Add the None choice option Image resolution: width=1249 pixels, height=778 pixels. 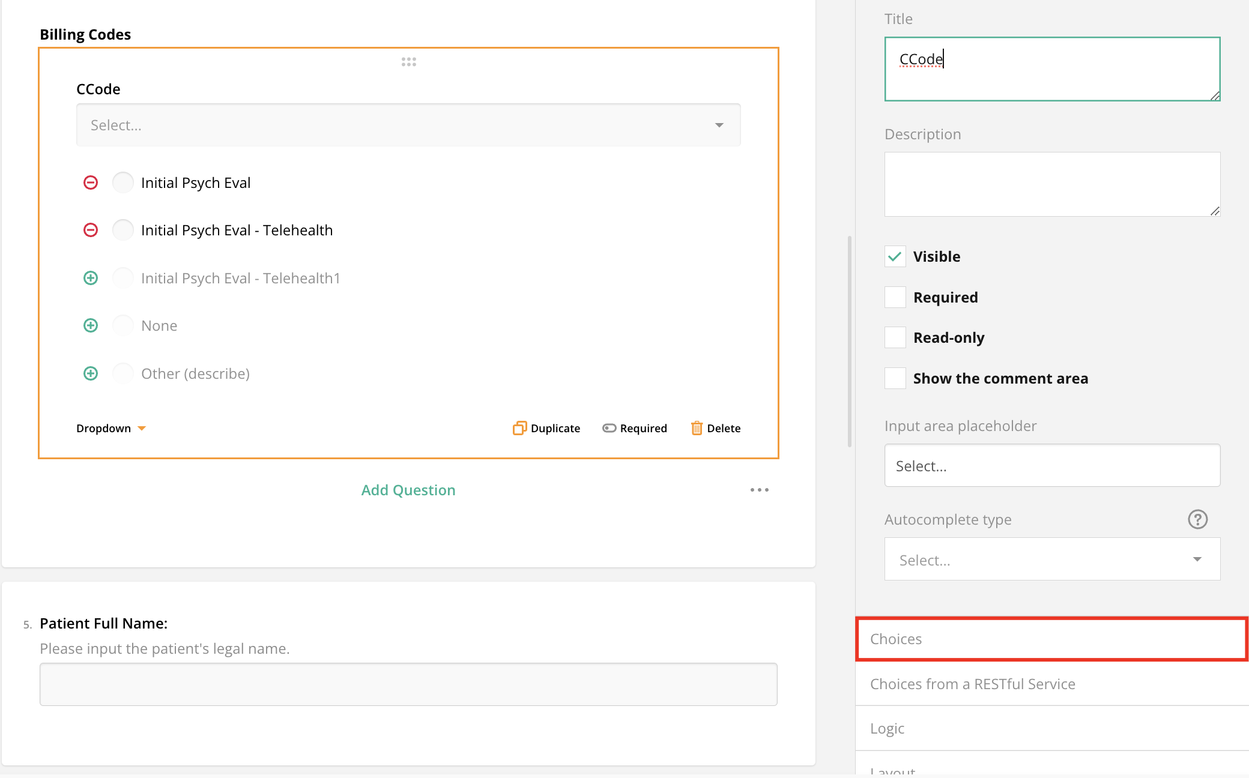point(91,325)
